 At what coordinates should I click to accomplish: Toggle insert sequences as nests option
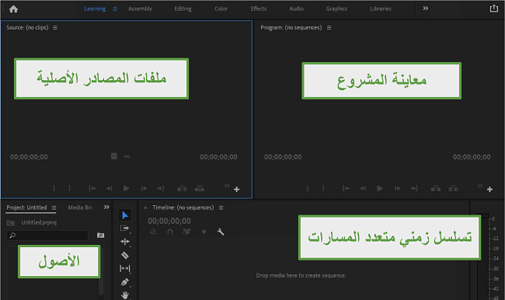click(153, 232)
